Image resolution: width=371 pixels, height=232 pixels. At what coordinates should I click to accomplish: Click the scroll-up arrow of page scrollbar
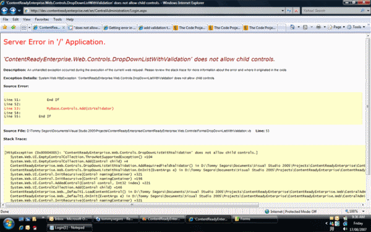[368, 36]
